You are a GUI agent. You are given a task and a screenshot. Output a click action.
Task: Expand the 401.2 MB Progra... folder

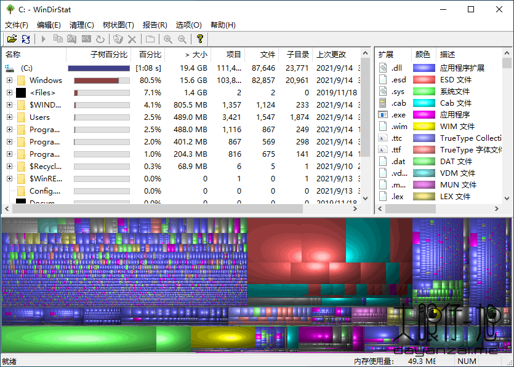(9, 142)
